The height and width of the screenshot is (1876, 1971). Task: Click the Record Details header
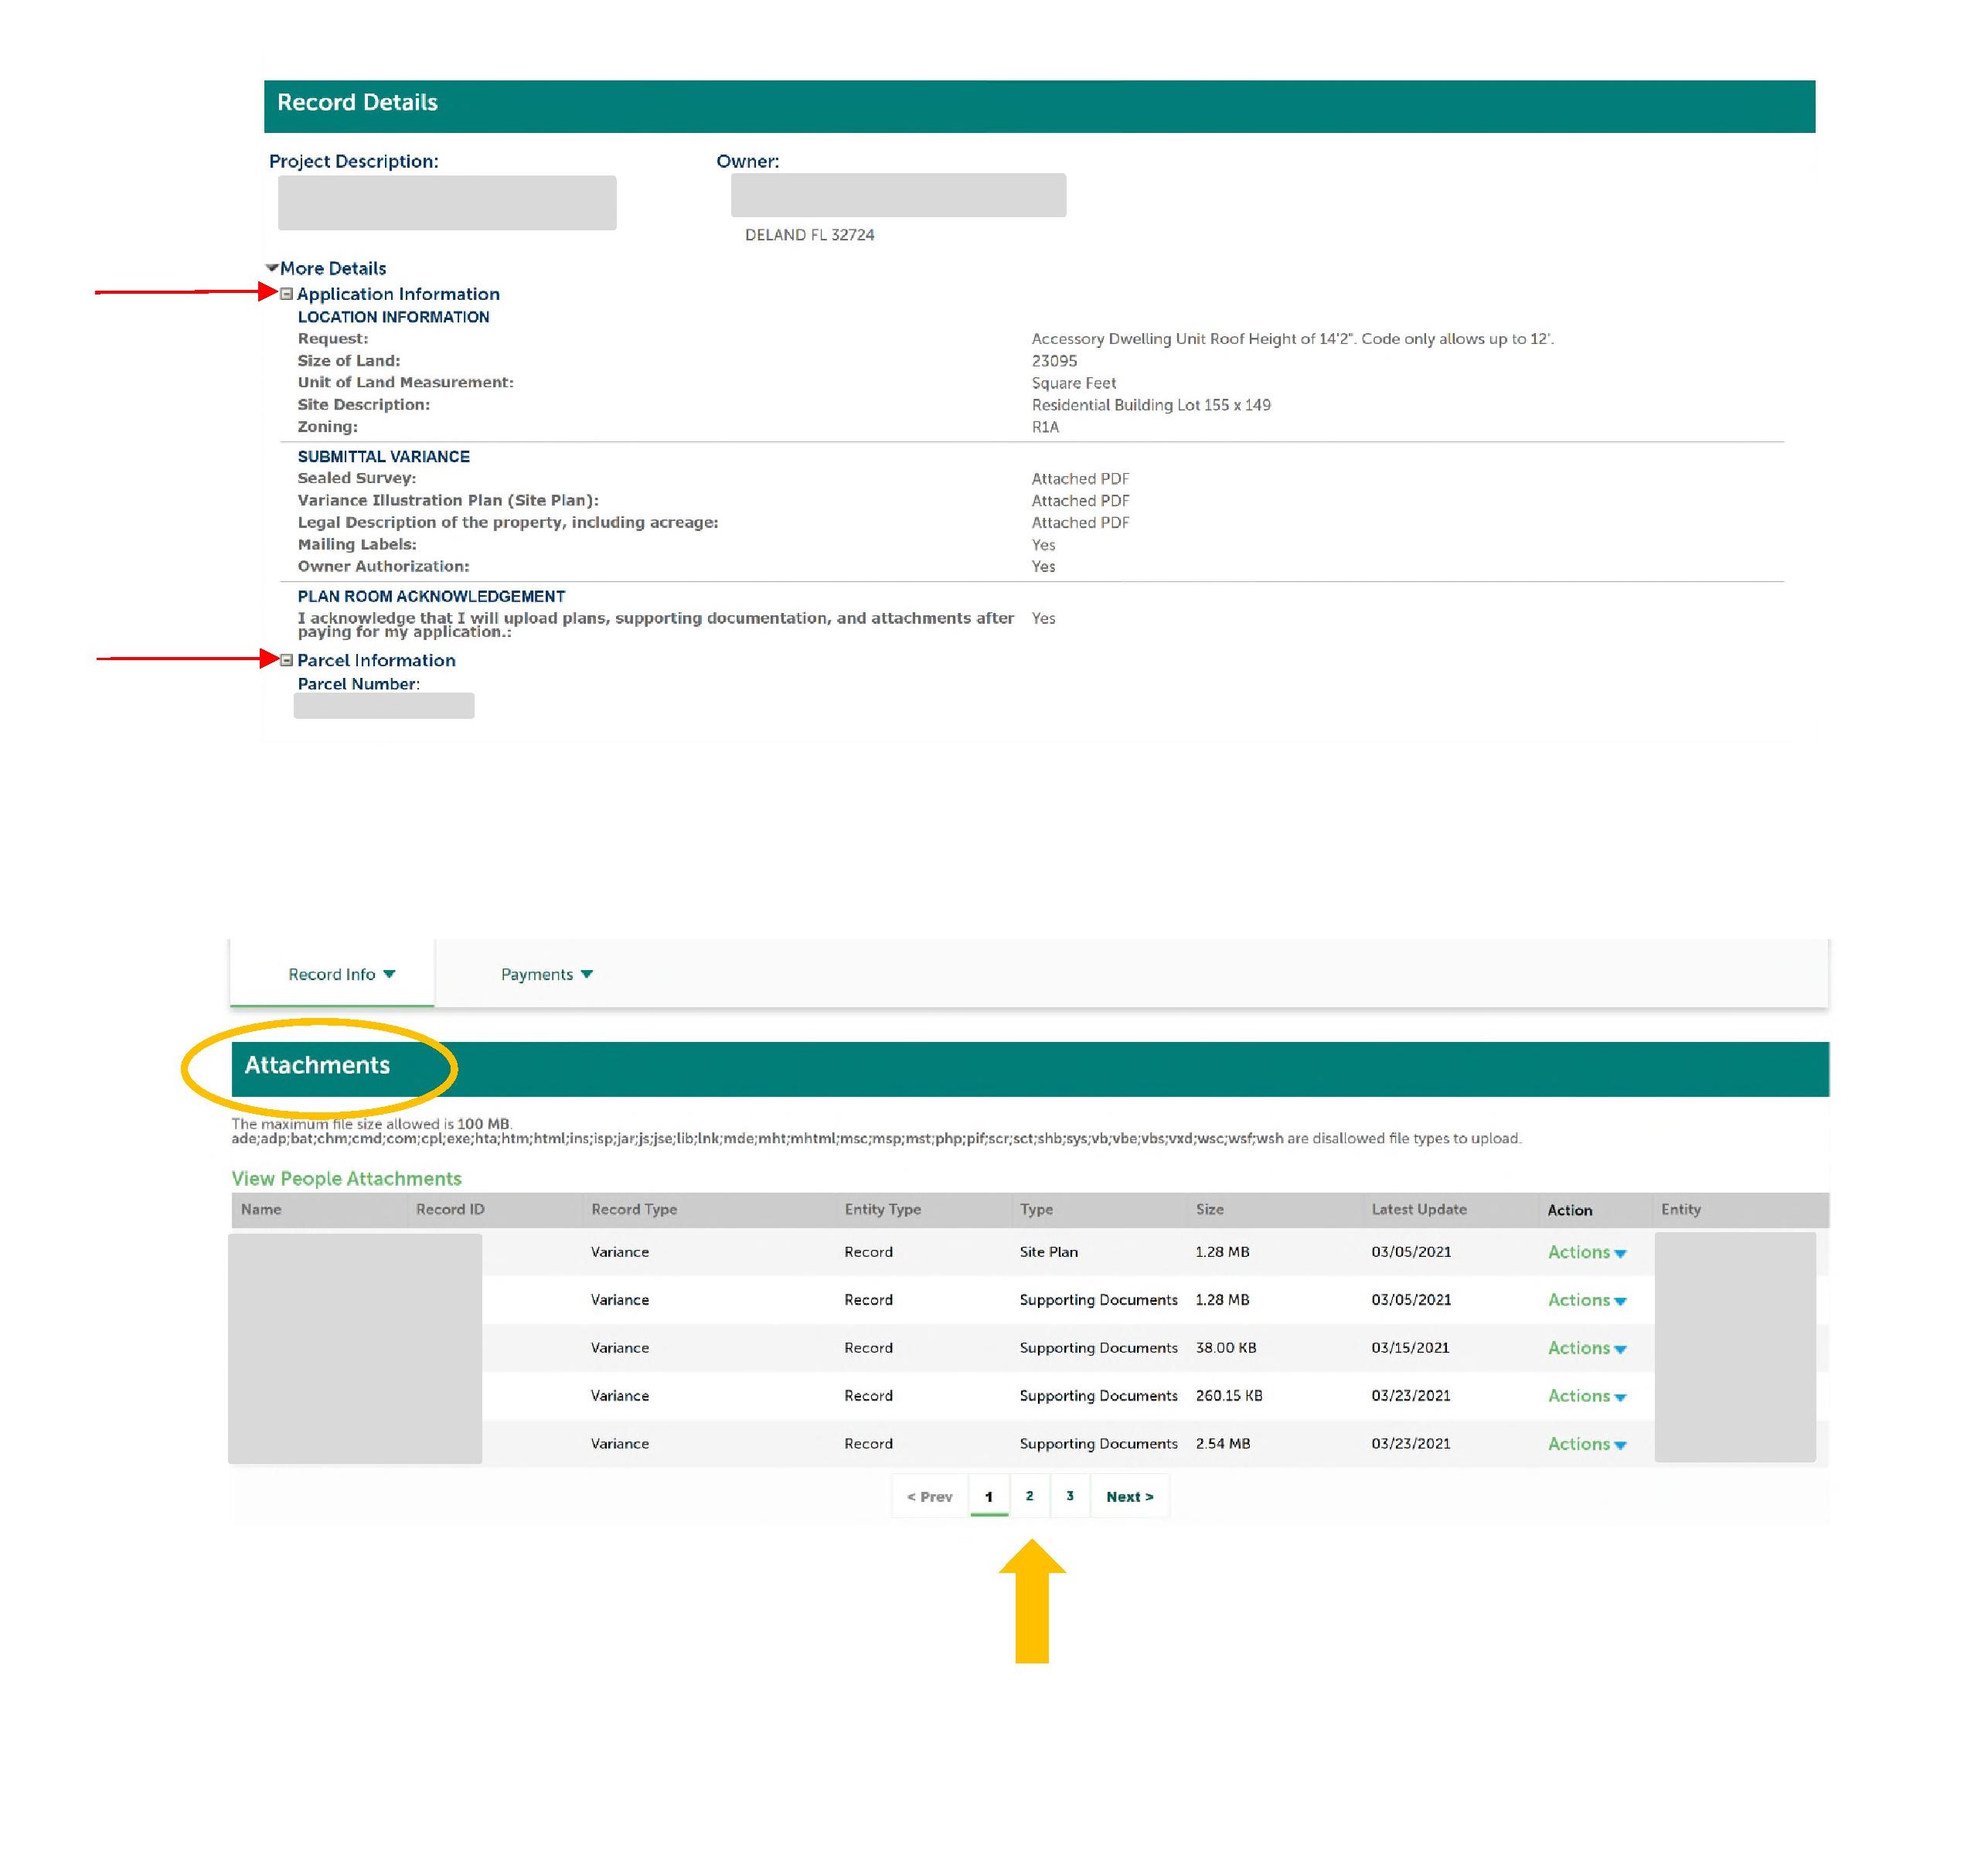[357, 102]
